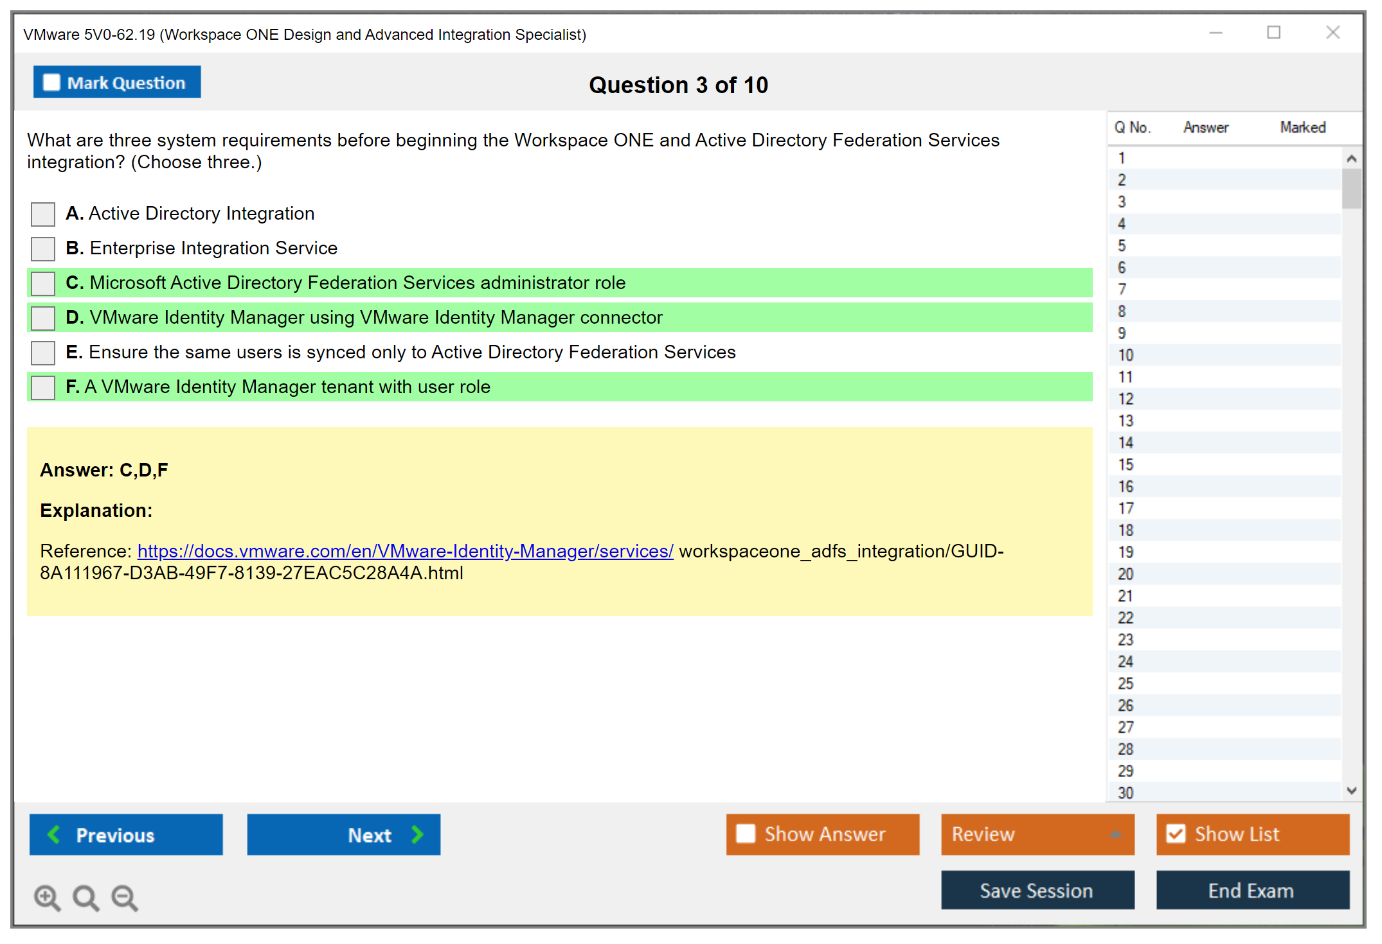This screenshot has width=1382, height=944.
Task: Uncheck the Show List checkbox
Action: coord(1176,834)
